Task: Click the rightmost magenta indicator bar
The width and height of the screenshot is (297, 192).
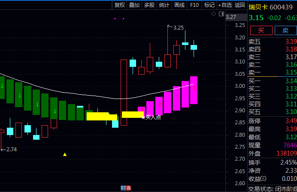Action: [194, 90]
